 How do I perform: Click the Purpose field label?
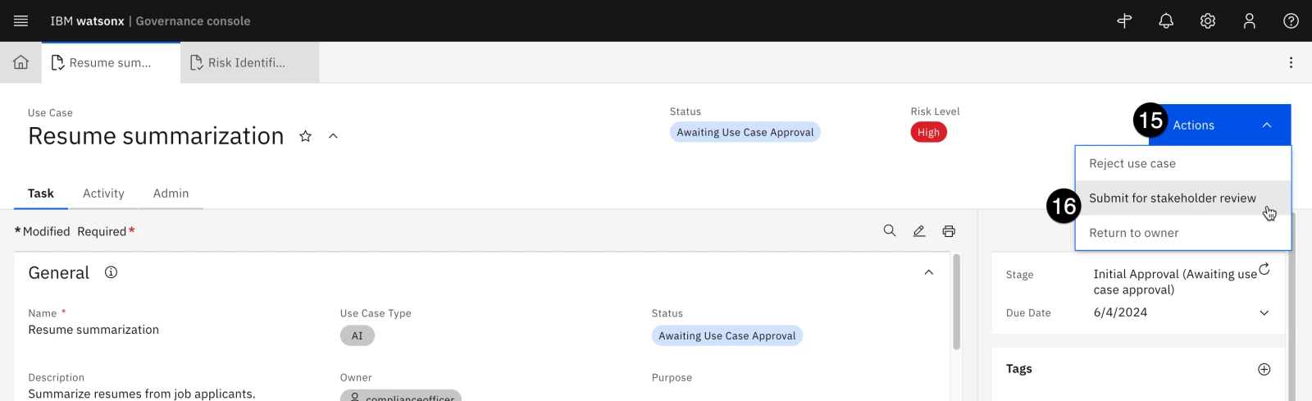(672, 378)
